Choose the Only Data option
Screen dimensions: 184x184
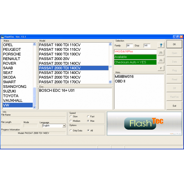(x=71, y=131)
